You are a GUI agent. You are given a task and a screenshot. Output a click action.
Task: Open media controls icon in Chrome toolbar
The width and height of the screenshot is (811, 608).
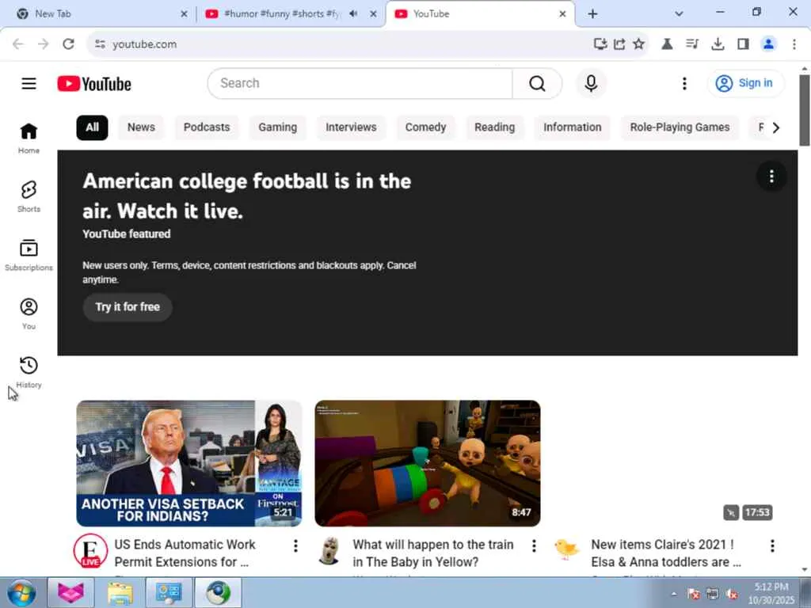pos(692,44)
